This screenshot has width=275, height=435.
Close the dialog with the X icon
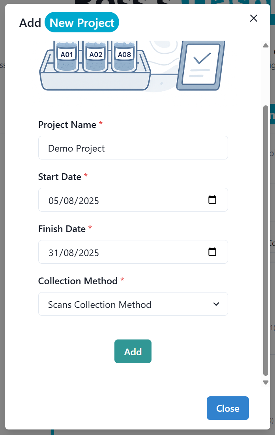pyautogui.click(x=253, y=18)
